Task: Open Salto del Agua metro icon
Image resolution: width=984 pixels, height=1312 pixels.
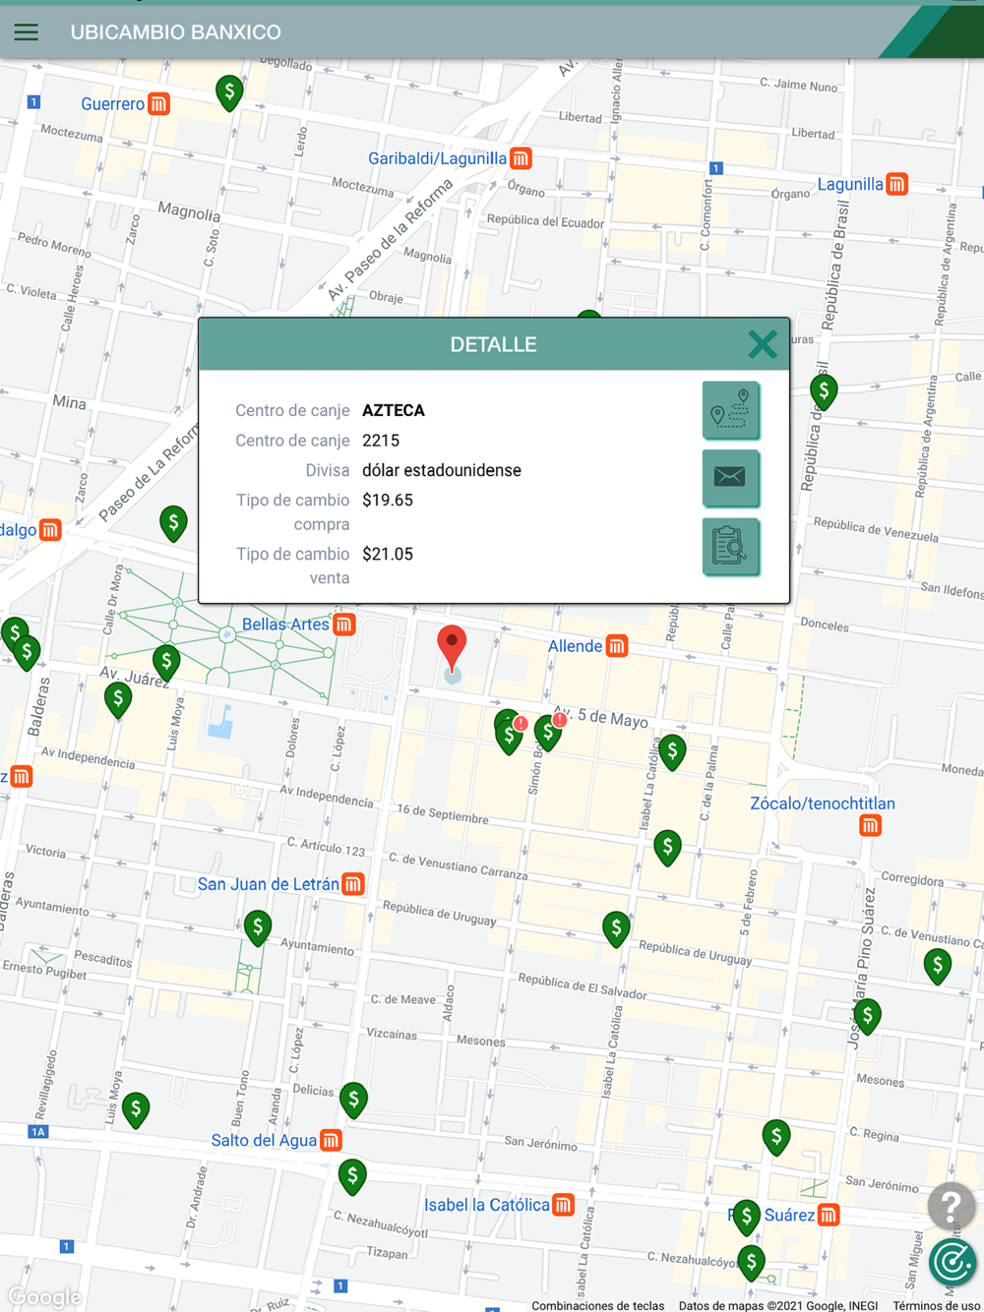Action: [331, 1141]
